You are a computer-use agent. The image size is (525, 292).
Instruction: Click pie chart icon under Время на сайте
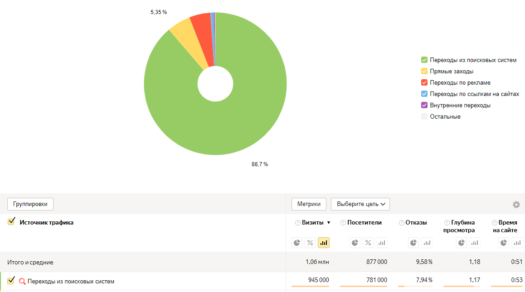point(504,243)
